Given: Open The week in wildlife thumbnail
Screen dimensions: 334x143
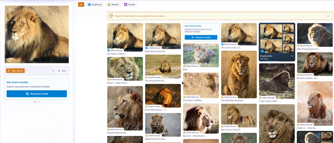Looking at the screenshot, I should click(x=201, y=85).
